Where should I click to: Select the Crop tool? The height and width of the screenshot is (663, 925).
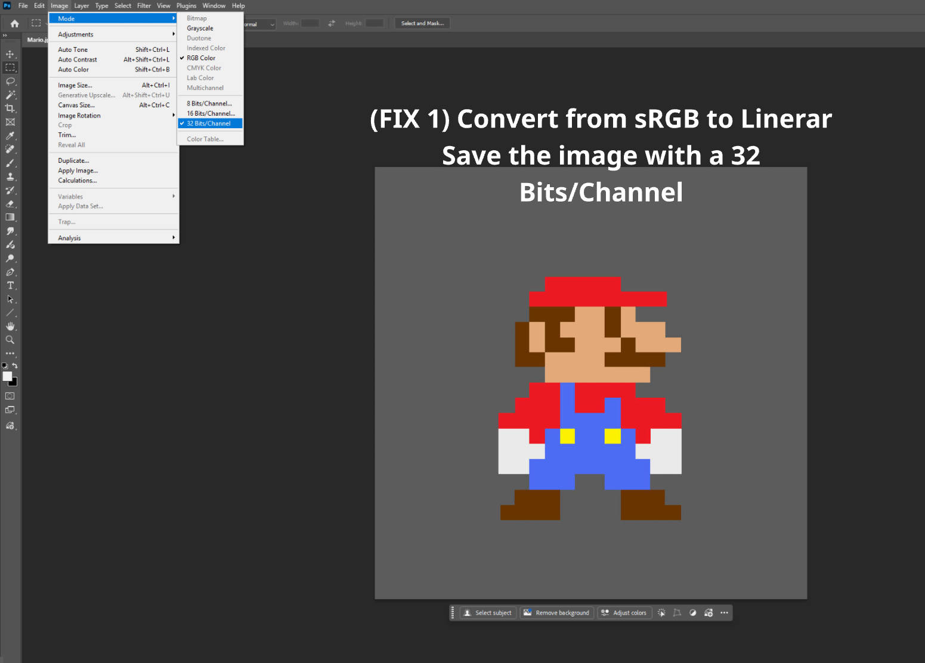click(x=10, y=109)
